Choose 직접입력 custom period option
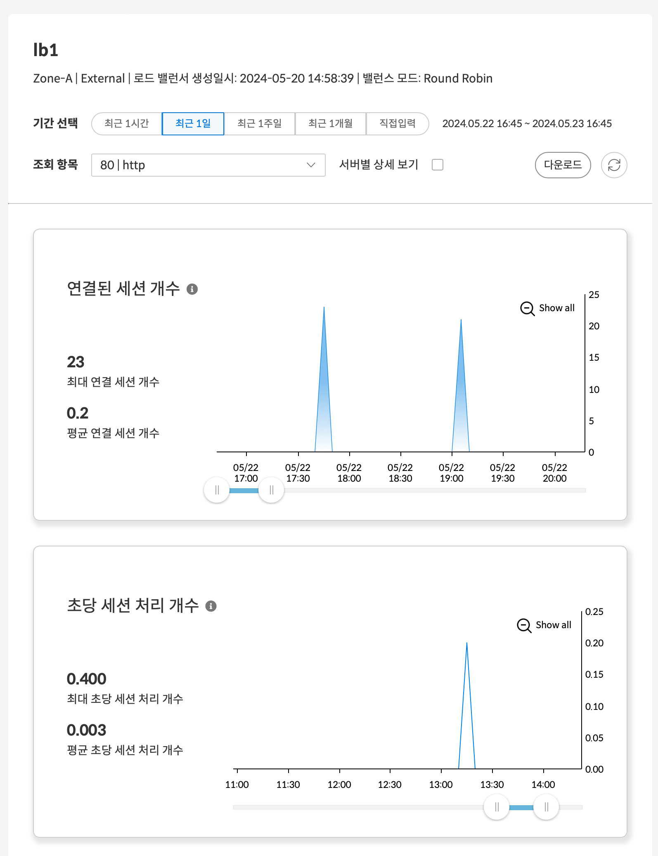Viewport: 658px width, 856px height. click(x=397, y=123)
